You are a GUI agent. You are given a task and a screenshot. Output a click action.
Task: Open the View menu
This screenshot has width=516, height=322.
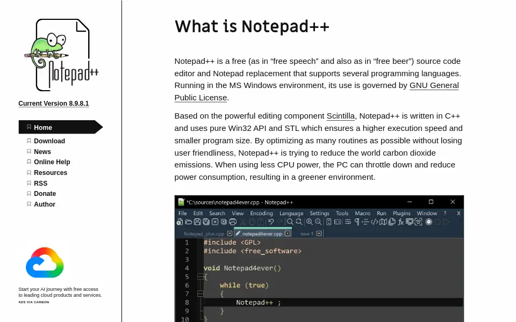238,213
